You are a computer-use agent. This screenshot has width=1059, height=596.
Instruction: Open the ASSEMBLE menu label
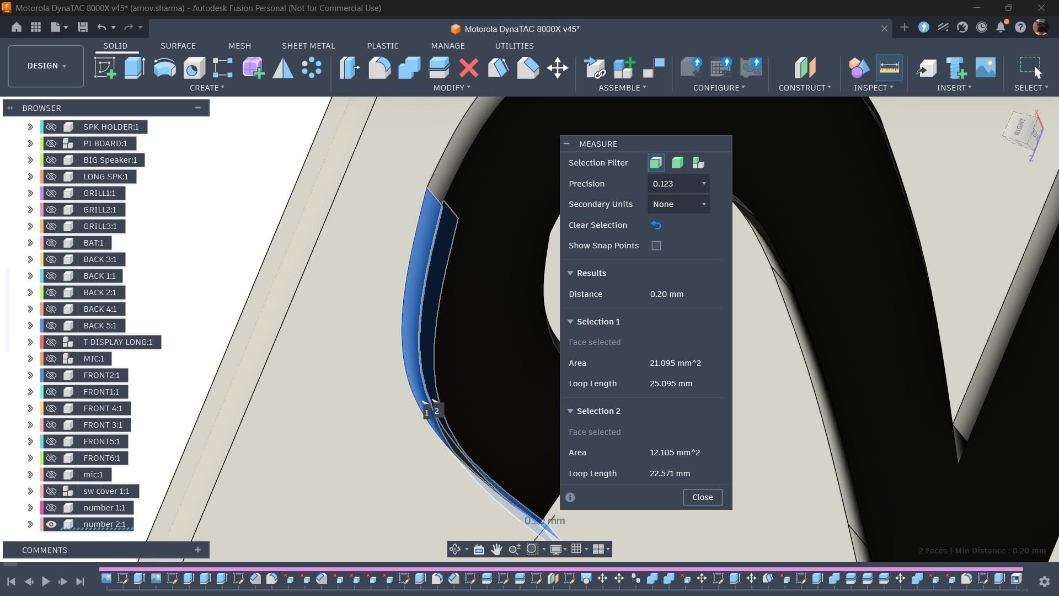click(622, 88)
